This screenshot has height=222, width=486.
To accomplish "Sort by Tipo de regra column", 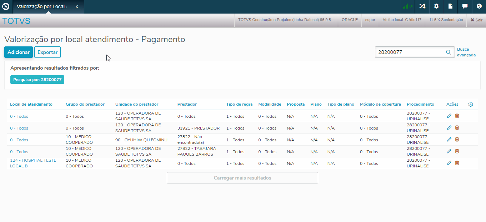I will pos(239,104).
